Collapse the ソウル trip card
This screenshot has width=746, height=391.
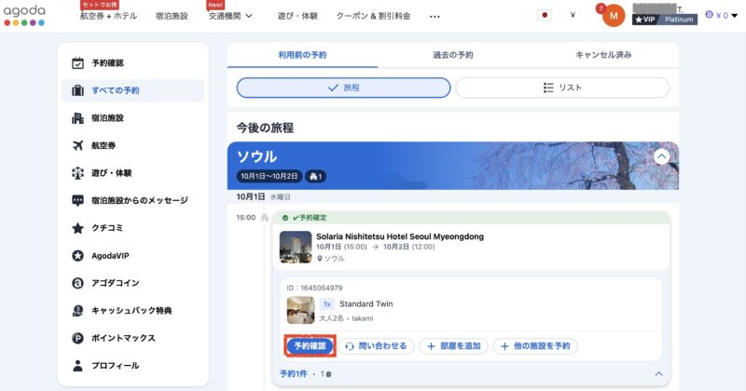click(x=661, y=156)
